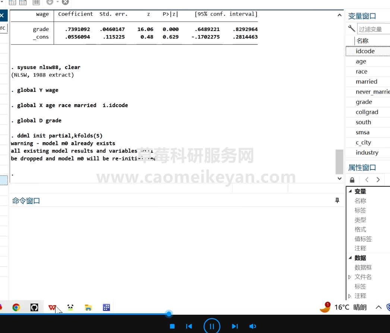Click the results window up arrow
This screenshot has width=390, height=333.
pos(340,15)
